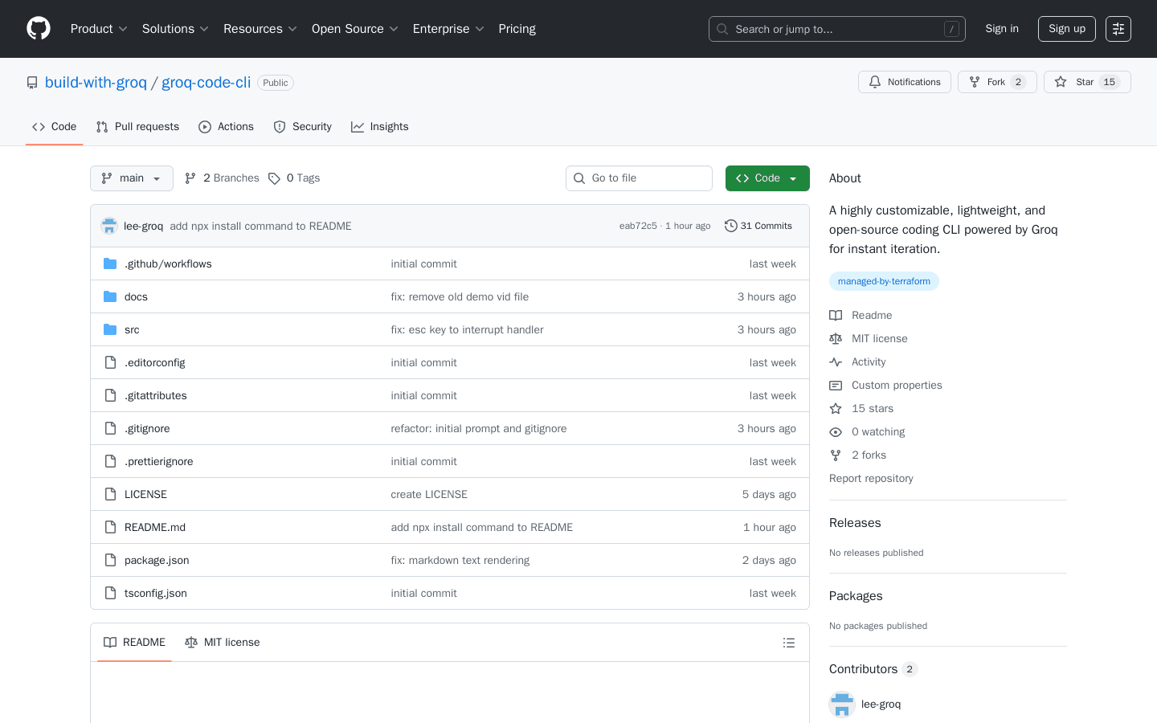Open the Releases heading link

pyautogui.click(x=855, y=523)
